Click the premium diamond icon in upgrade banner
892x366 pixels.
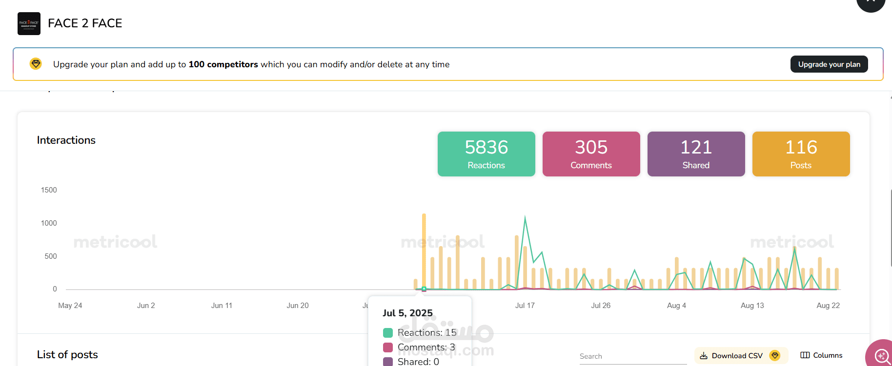click(36, 64)
